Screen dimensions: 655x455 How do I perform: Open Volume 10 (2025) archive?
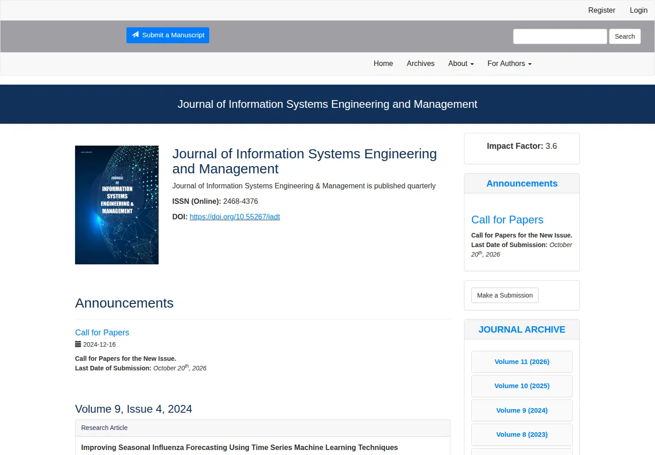click(522, 386)
